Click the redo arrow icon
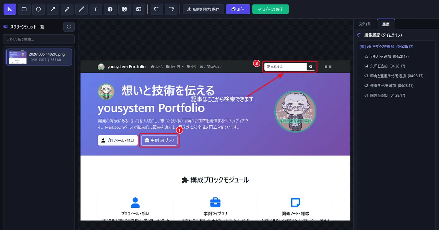The height and width of the screenshot is (230, 439). [x=171, y=9]
